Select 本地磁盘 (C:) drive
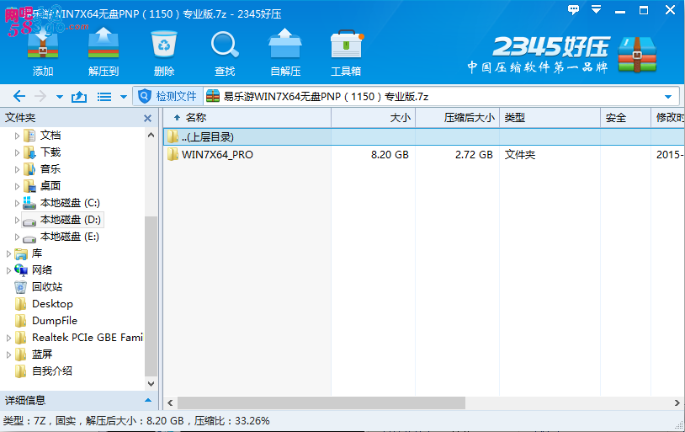685x432 pixels. click(70, 203)
